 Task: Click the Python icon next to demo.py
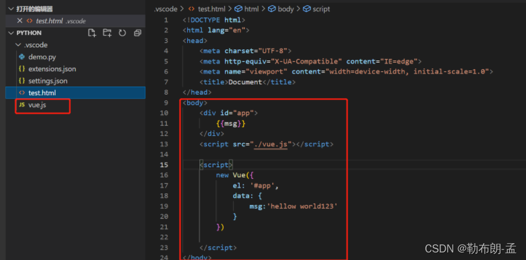coord(22,57)
